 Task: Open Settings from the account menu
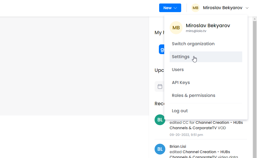coord(206,57)
